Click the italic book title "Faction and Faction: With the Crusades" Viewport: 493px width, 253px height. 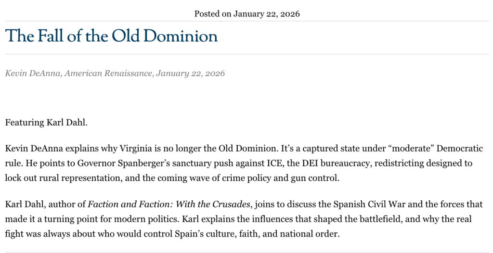click(x=169, y=204)
